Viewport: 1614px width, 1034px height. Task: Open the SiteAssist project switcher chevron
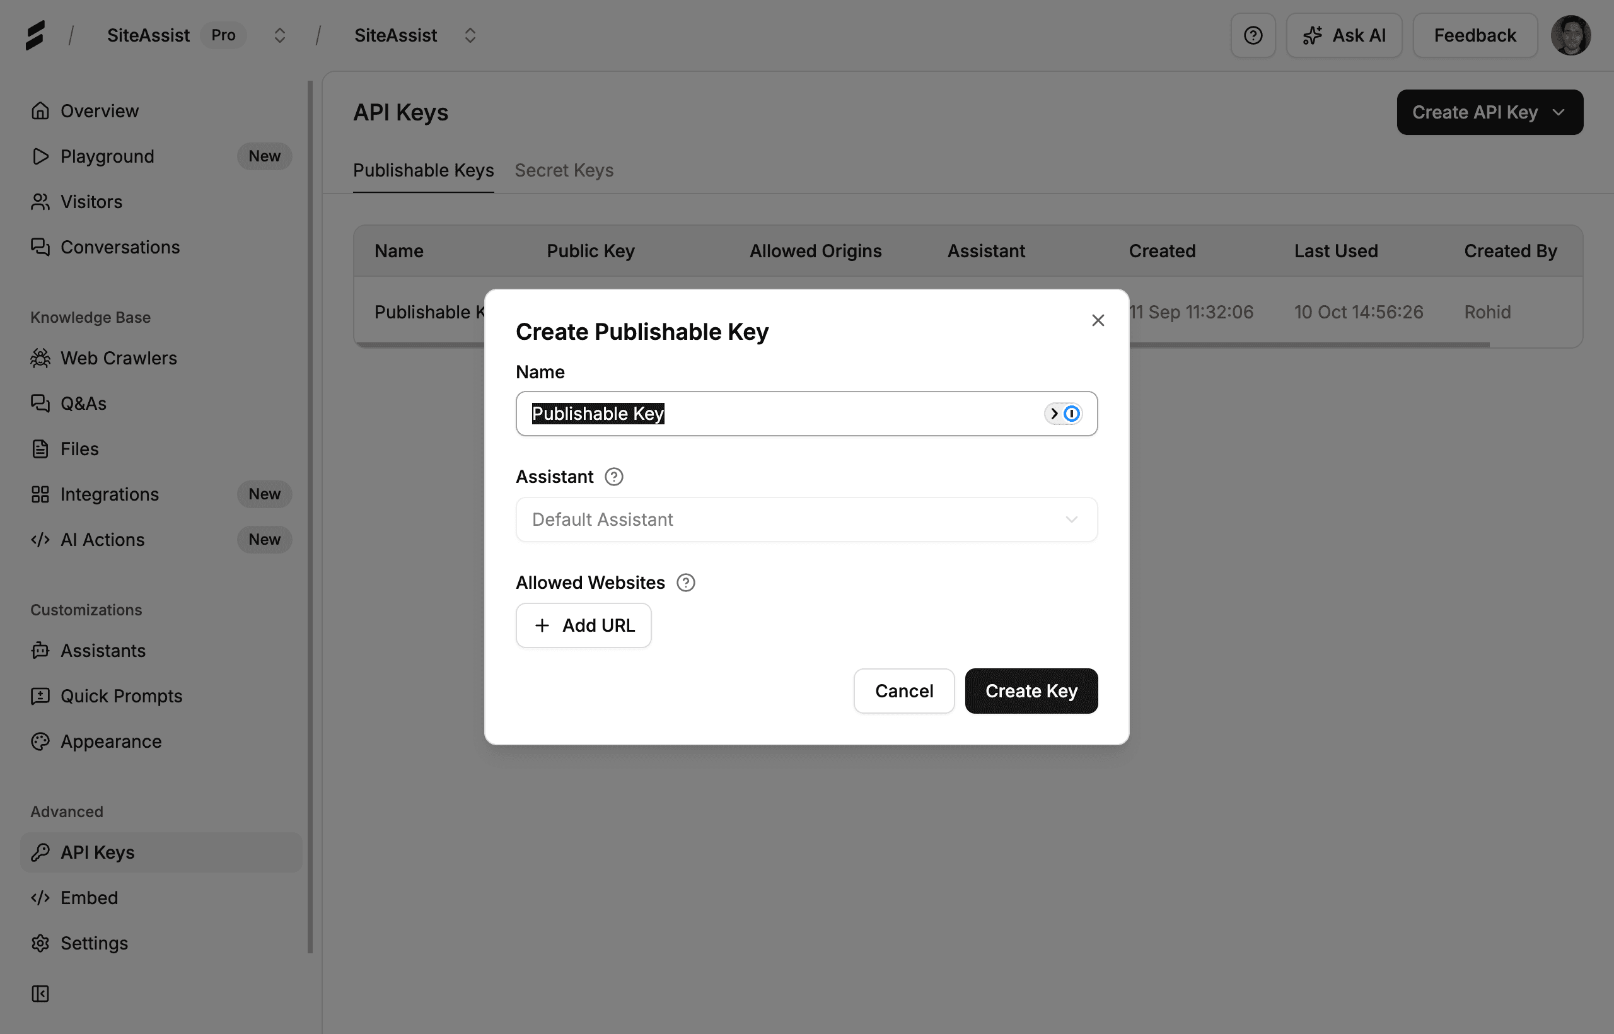[469, 35]
